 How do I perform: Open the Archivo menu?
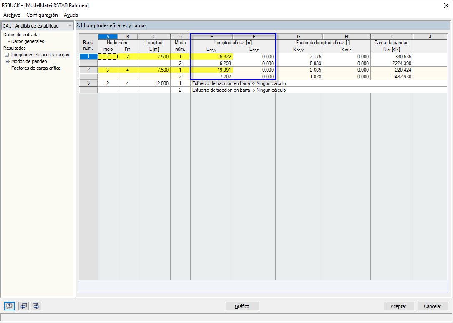pyautogui.click(x=12, y=15)
